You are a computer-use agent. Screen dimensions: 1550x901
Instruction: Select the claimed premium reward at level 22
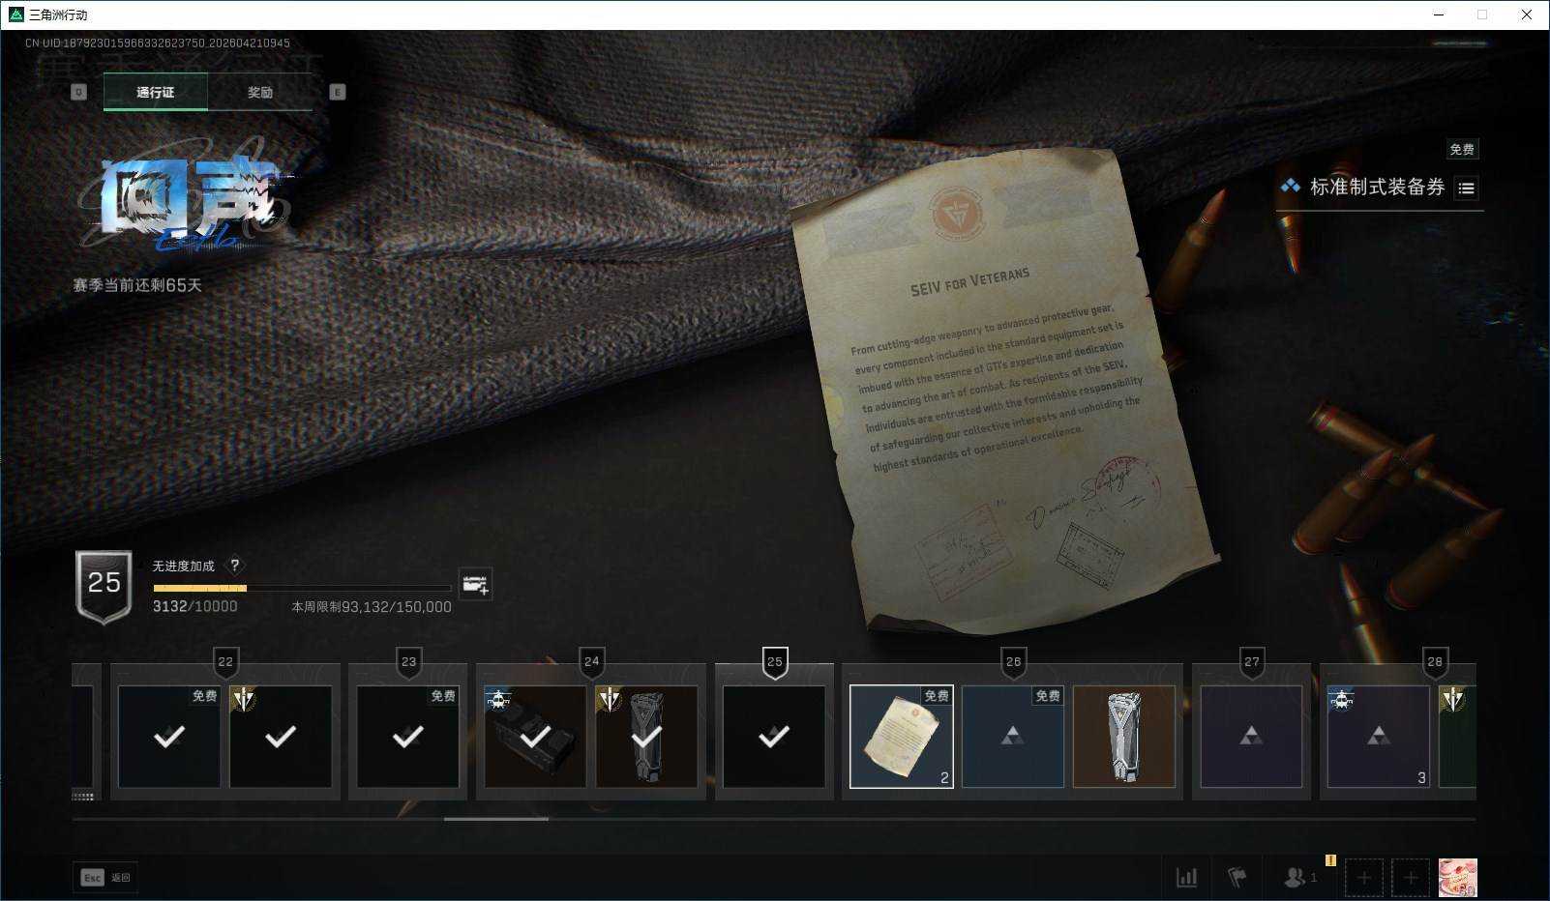[x=281, y=737]
